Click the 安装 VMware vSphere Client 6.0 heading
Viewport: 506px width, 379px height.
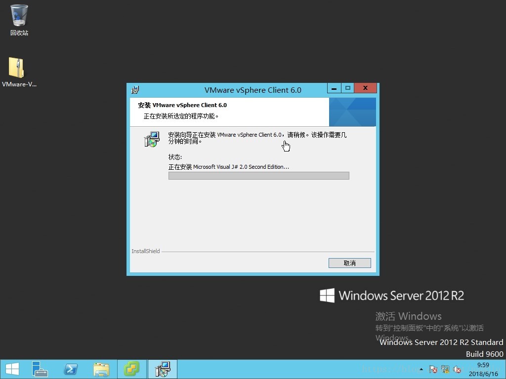(182, 105)
